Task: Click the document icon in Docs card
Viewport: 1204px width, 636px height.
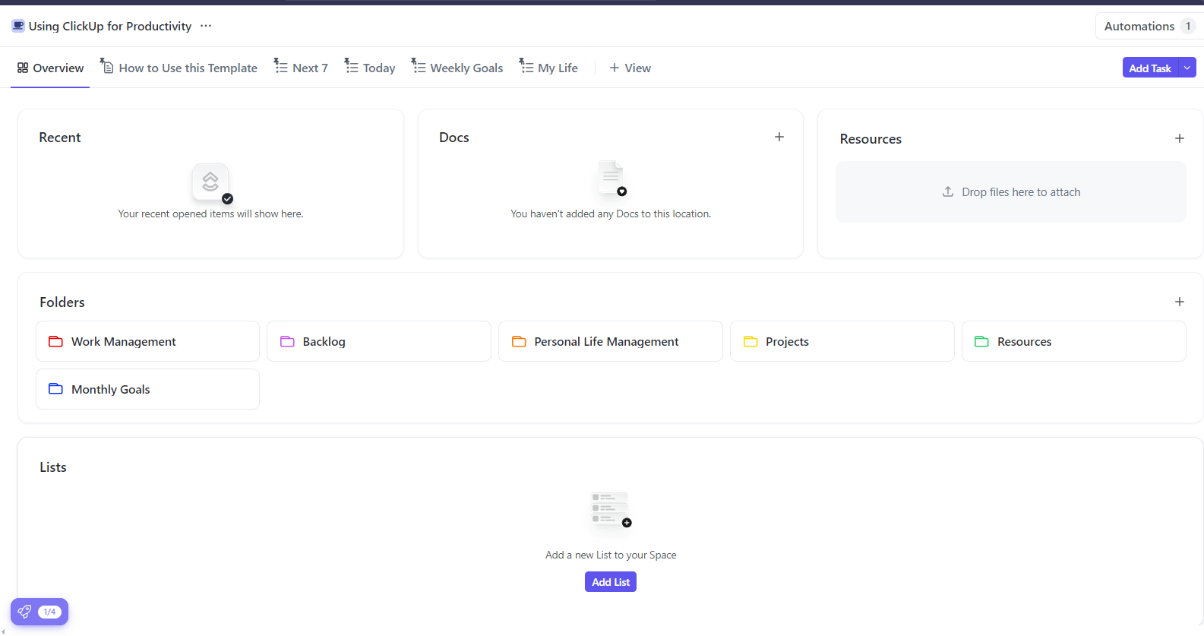Action: (611, 178)
